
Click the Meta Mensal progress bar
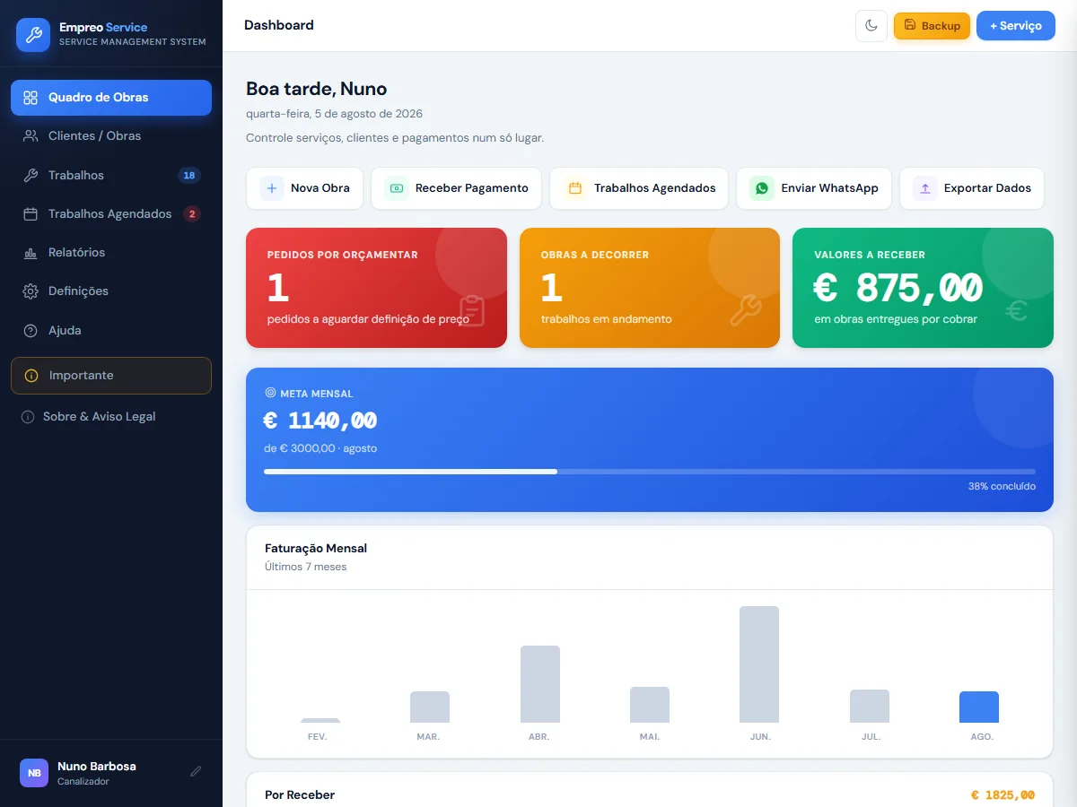[650, 471]
